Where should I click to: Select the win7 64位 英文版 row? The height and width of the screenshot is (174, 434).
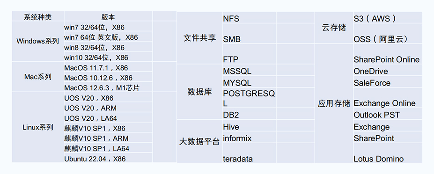pos(108,37)
